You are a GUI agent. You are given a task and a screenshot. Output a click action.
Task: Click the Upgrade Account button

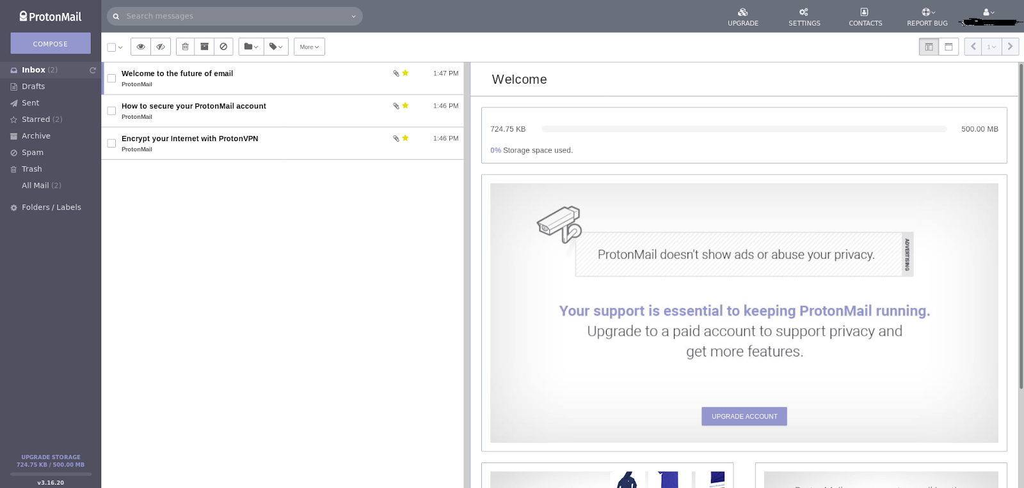coord(744,416)
